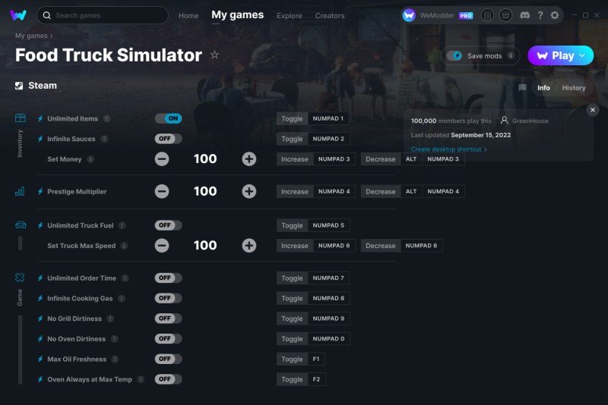Screen dimensions: 608x405
Task: Increase Prestige Multiplier with plus button
Action: 249,191
